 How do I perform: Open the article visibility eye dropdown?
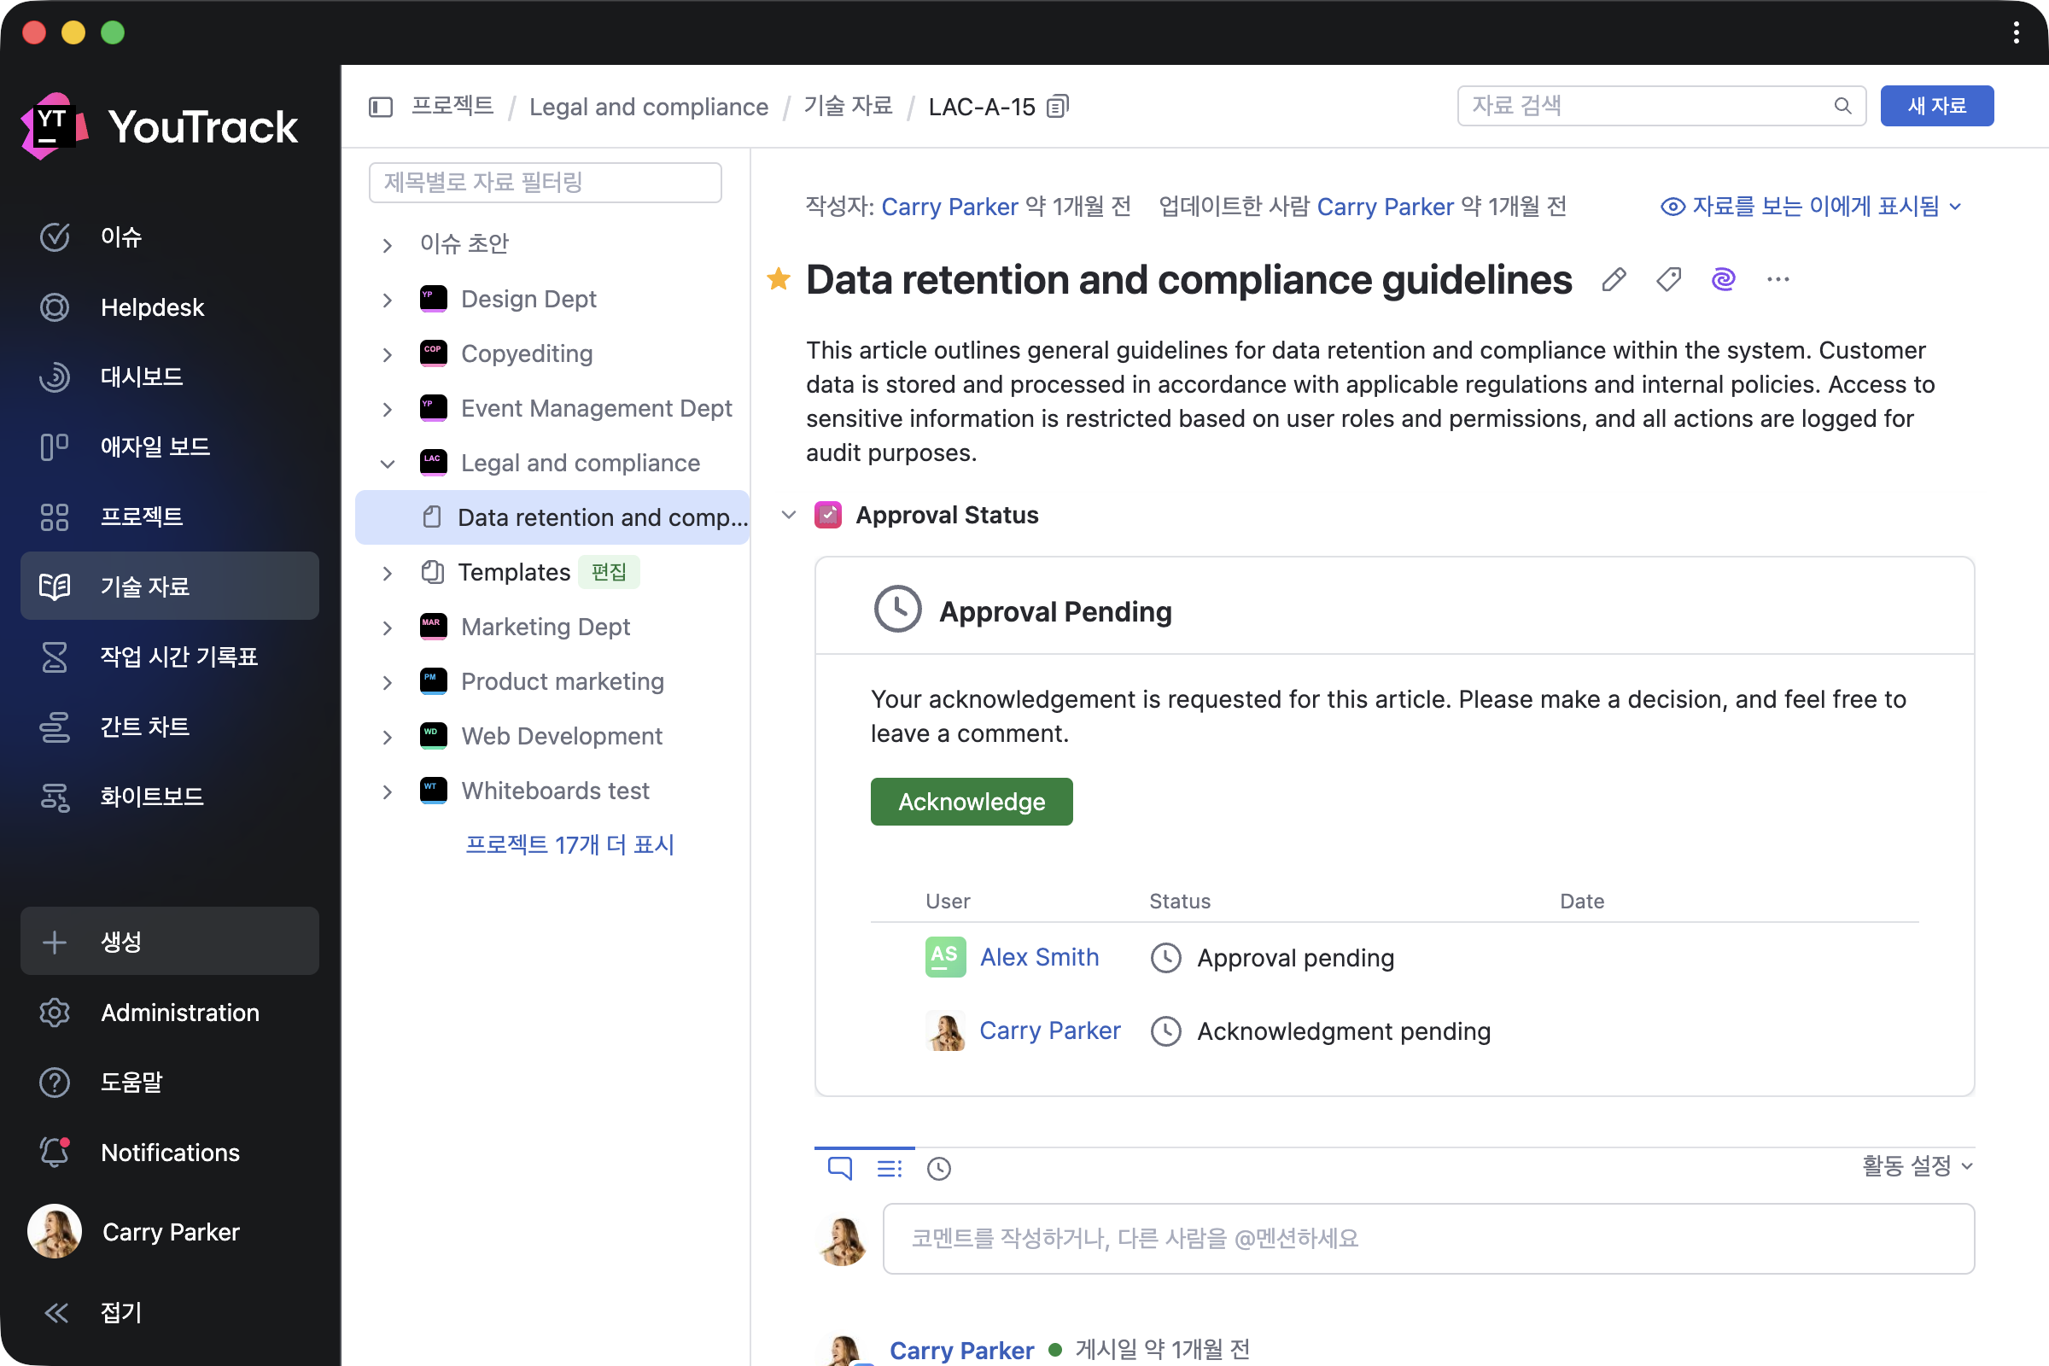click(x=1810, y=207)
